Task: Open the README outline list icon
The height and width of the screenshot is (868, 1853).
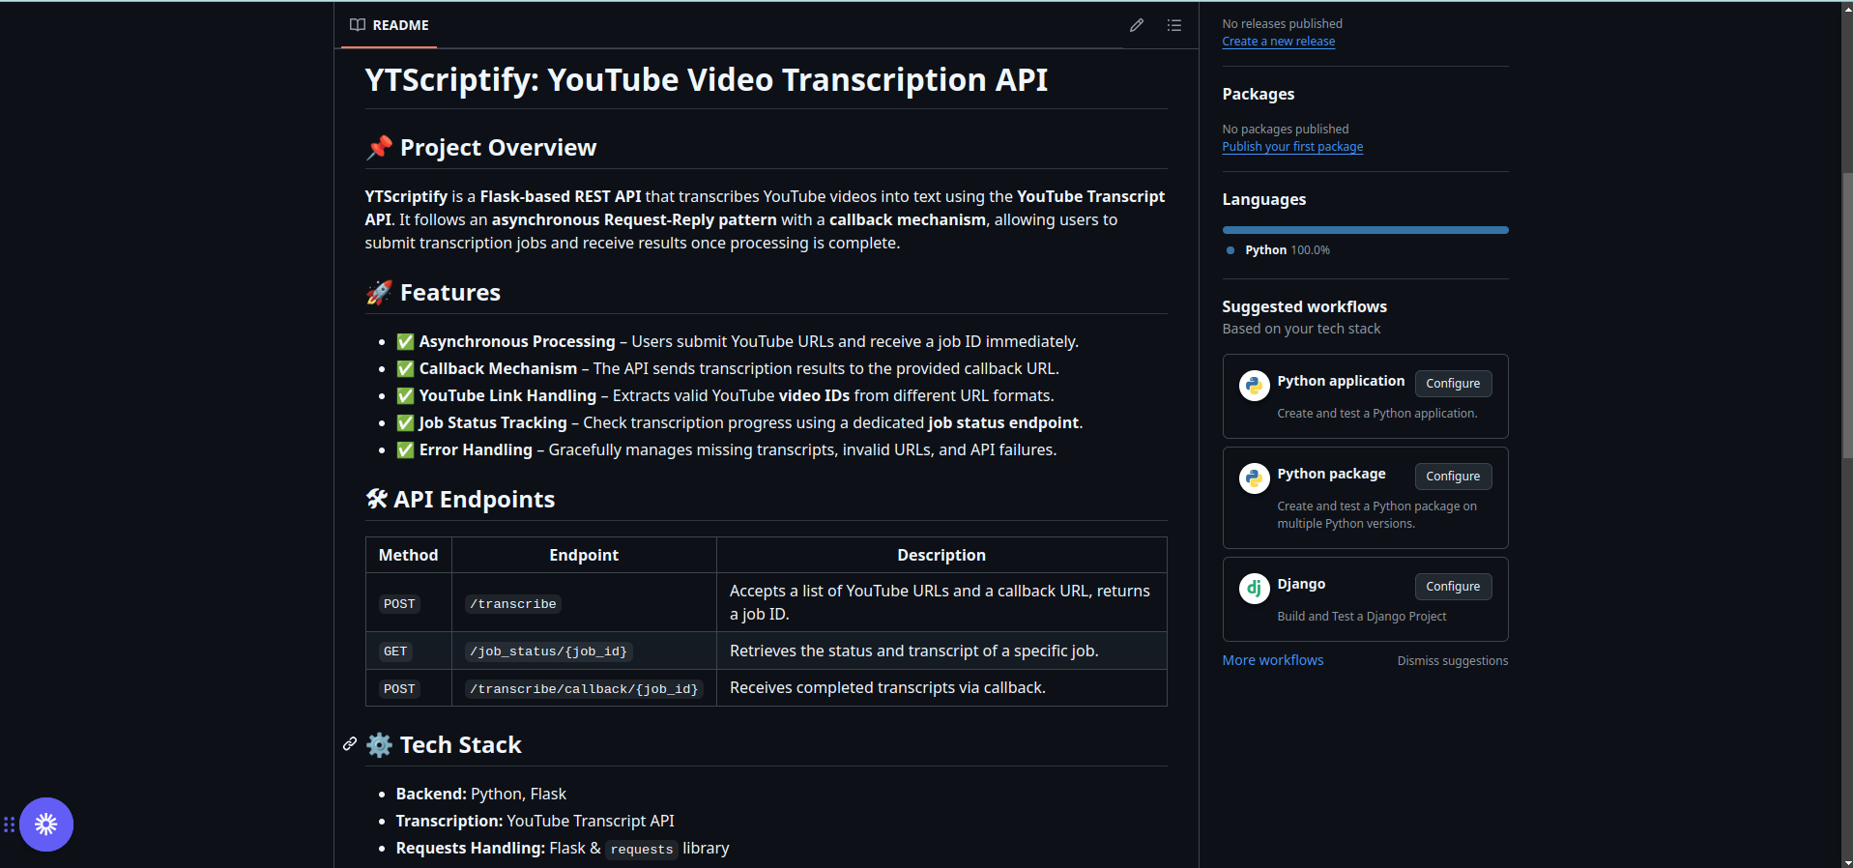Action: tap(1174, 25)
